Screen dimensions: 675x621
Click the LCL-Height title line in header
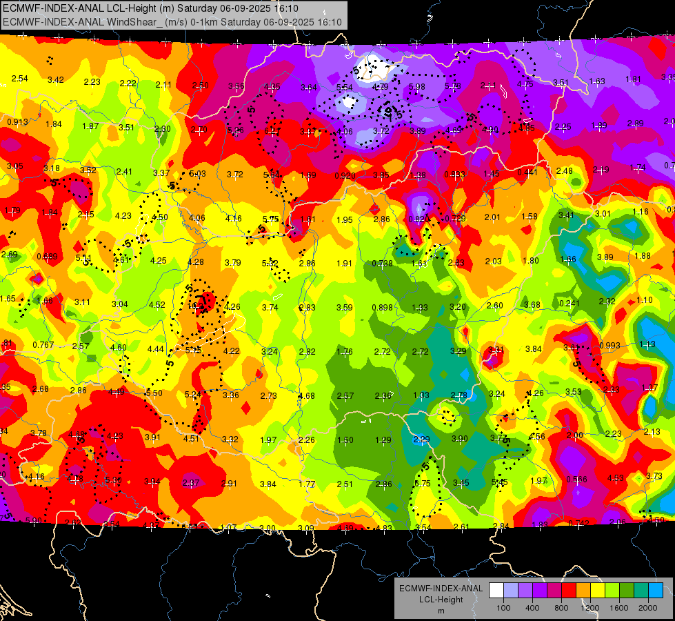tap(150, 8)
